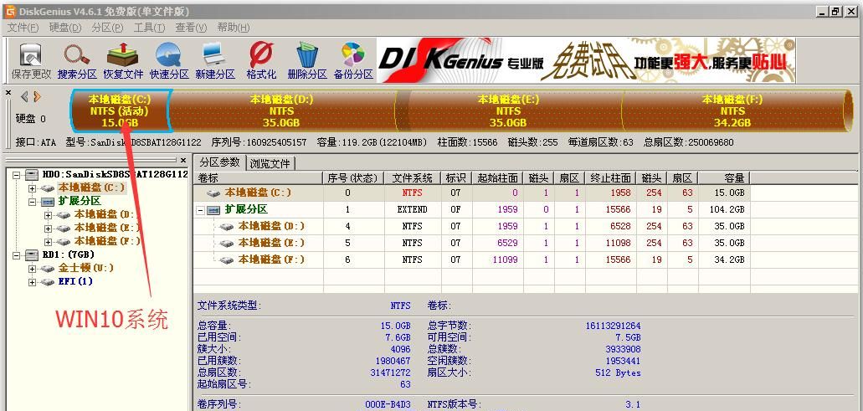Launch the 恢复文件 file recovery tool
Image resolution: width=863 pixels, height=411 pixels.
pos(123,55)
